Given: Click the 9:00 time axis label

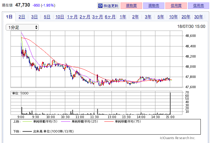Looking at the screenshot, I should 21,117.
